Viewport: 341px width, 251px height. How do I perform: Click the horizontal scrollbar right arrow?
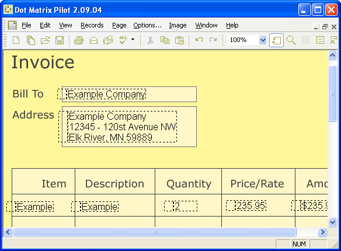(x=322, y=232)
